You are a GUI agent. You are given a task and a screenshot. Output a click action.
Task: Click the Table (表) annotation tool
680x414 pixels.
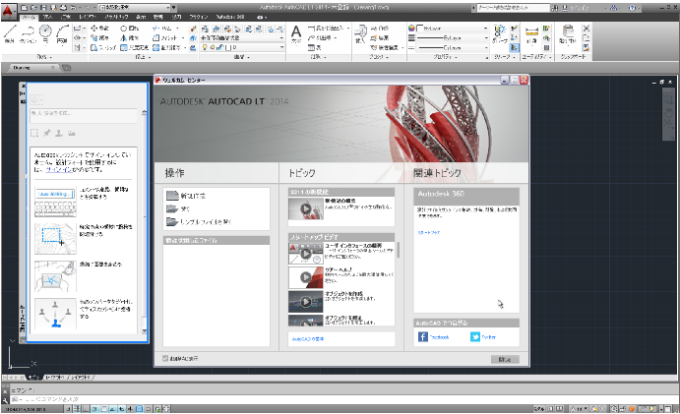pyautogui.click(x=315, y=47)
